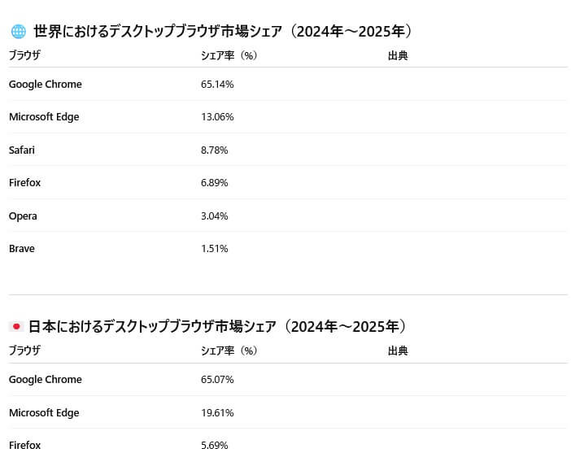Click Google Chrome in the world table

coord(46,84)
